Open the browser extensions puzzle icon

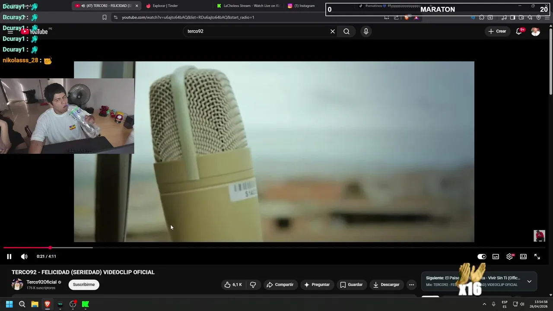click(x=481, y=17)
